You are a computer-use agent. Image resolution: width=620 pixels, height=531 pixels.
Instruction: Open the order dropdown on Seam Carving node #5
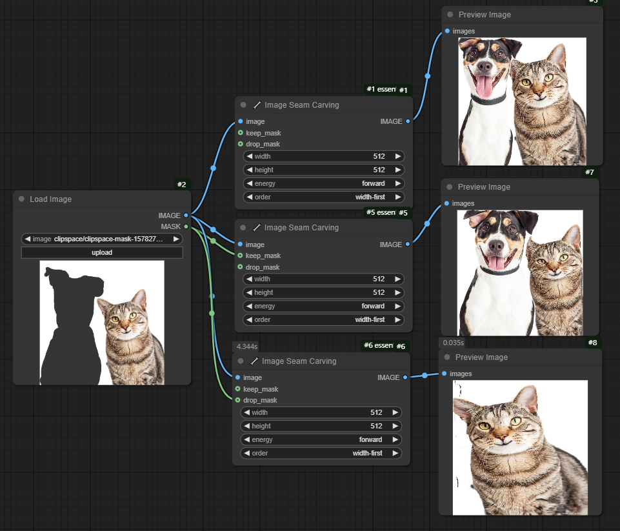(x=324, y=319)
